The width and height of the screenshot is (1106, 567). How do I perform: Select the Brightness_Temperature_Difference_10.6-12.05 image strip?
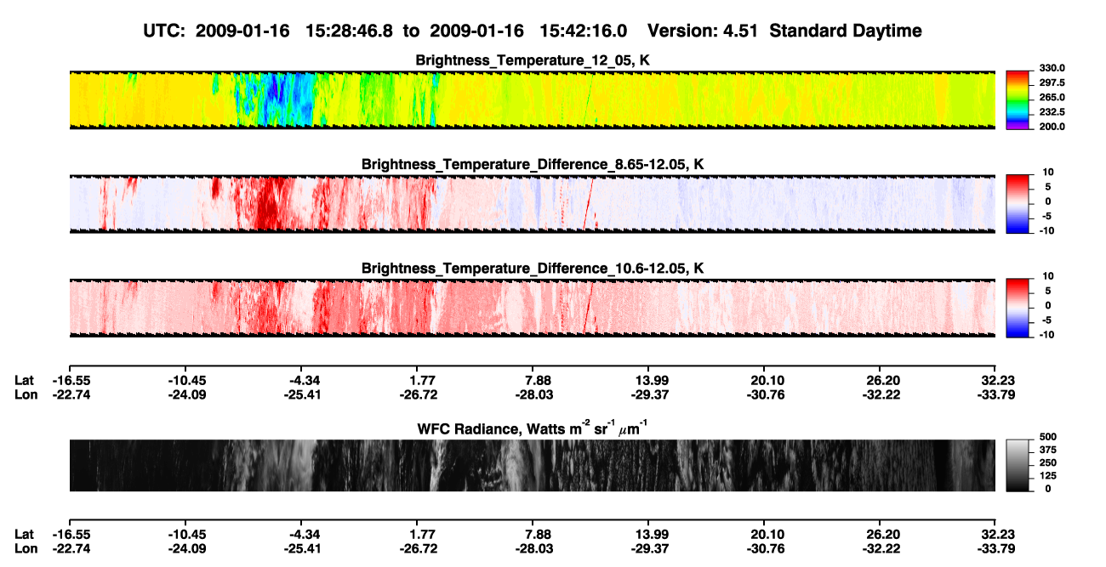coord(532,307)
